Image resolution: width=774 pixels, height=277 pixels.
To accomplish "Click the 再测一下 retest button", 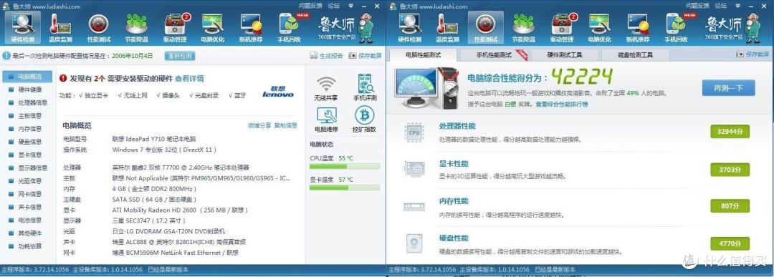I will pos(729,87).
